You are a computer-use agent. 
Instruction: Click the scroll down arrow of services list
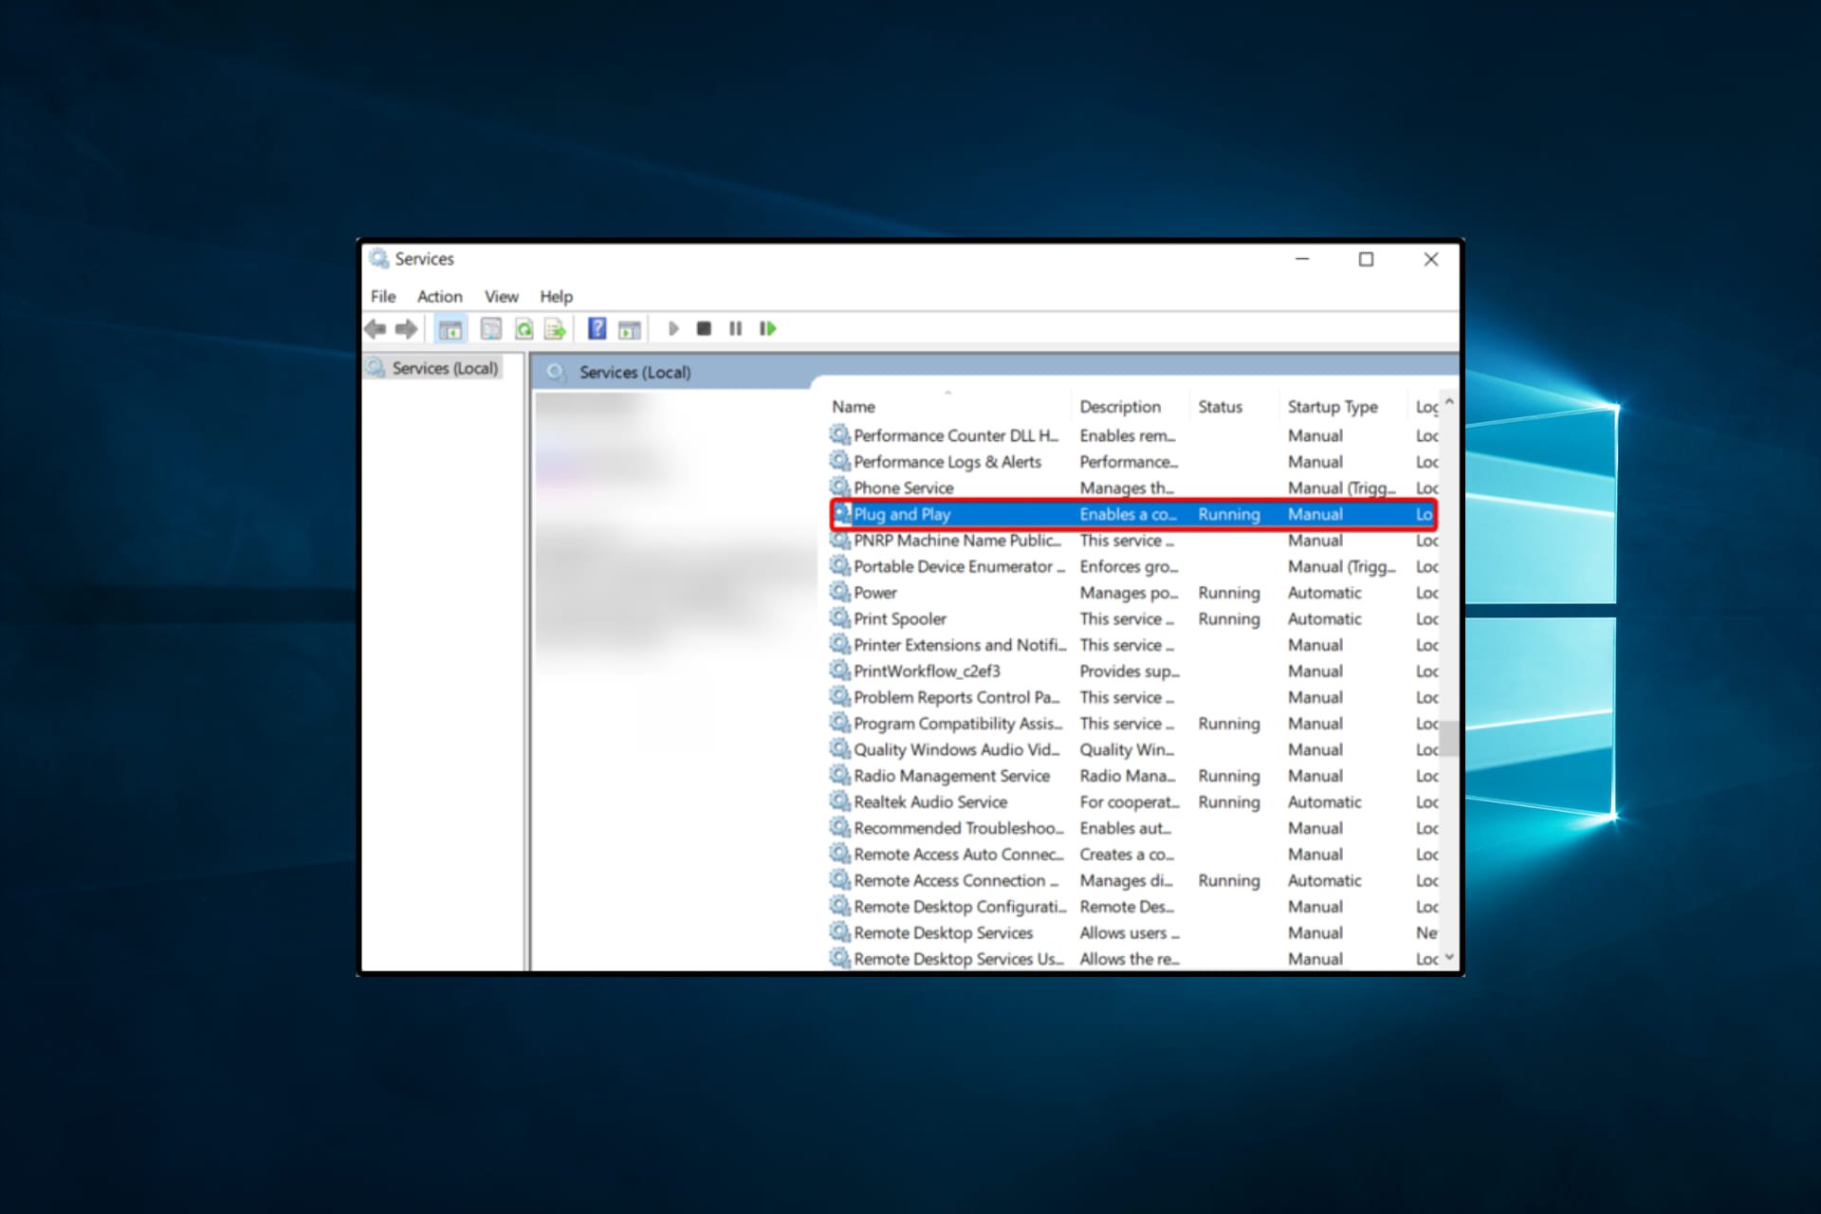[1449, 957]
